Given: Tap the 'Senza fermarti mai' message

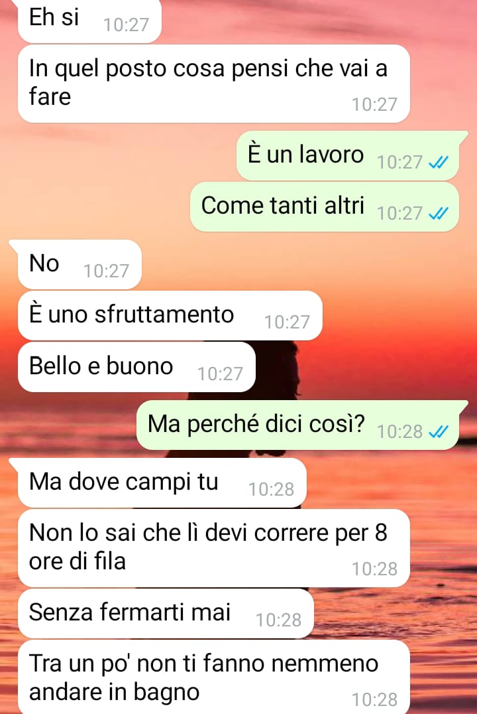Looking at the screenshot, I should (x=166, y=613).
